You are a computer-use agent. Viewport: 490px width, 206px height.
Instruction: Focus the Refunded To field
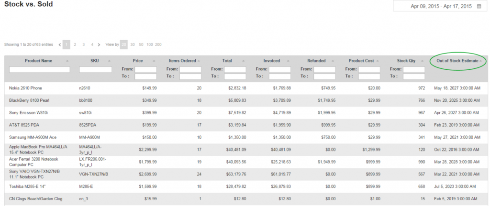pos(324,76)
